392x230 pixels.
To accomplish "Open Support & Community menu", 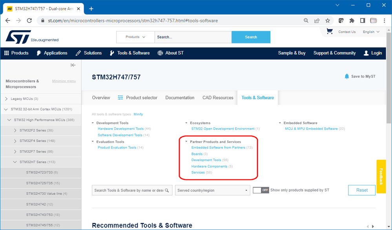I will (x=334, y=53).
